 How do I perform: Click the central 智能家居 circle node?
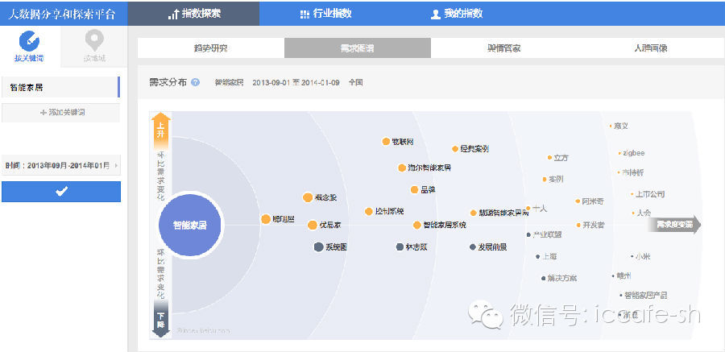pos(184,226)
